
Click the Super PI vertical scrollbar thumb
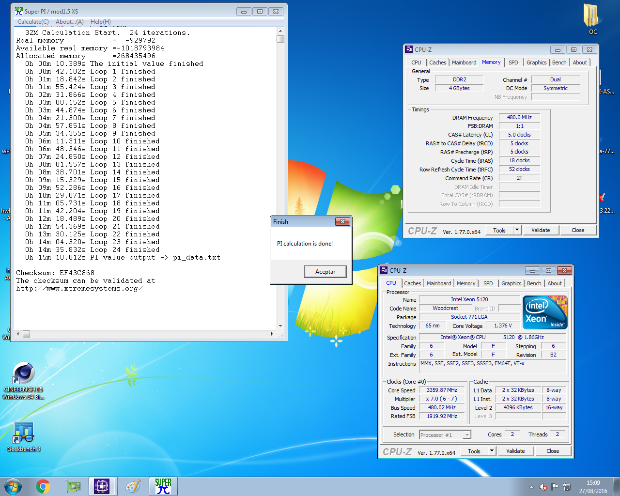pyautogui.click(x=280, y=39)
